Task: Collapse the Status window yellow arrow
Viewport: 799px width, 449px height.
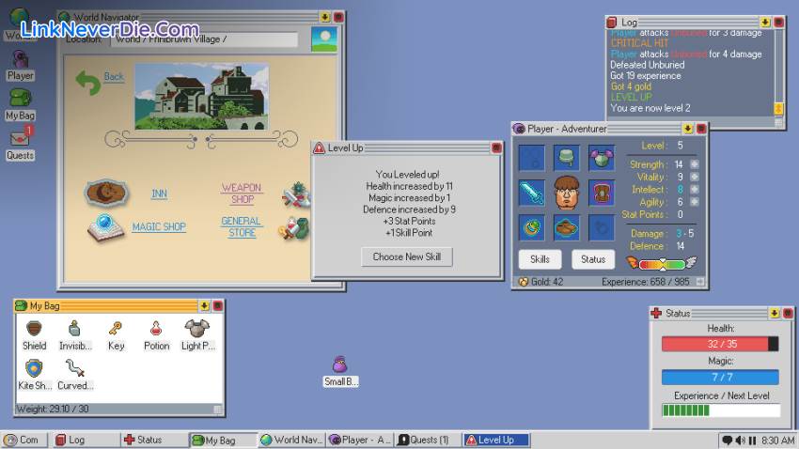Action: point(775,313)
